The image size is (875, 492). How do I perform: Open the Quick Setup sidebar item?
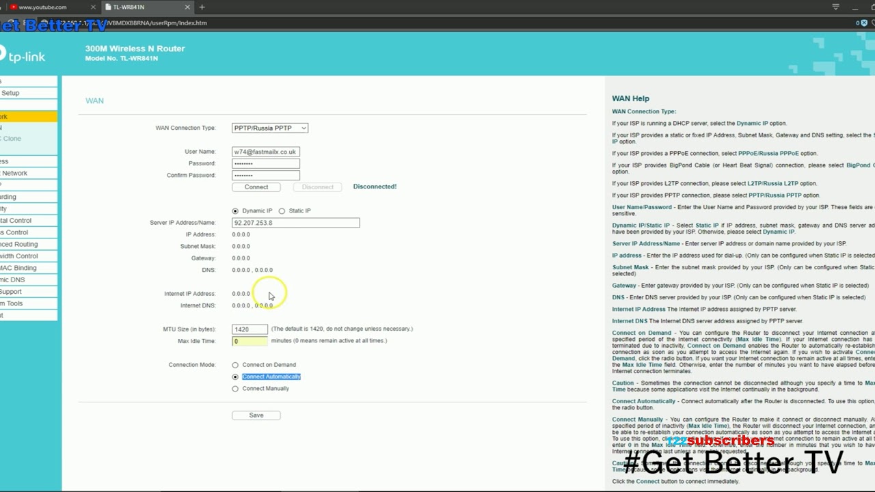click(28, 93)
